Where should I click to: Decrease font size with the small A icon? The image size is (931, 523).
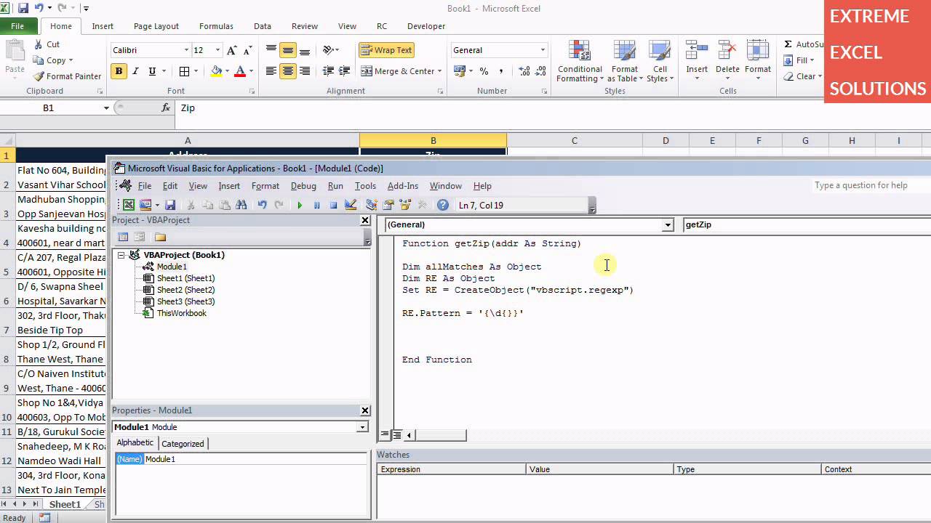coord(248,50)
